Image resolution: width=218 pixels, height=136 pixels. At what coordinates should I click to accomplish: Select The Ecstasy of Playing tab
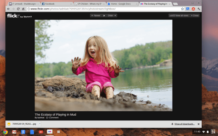tap(156, 4)
